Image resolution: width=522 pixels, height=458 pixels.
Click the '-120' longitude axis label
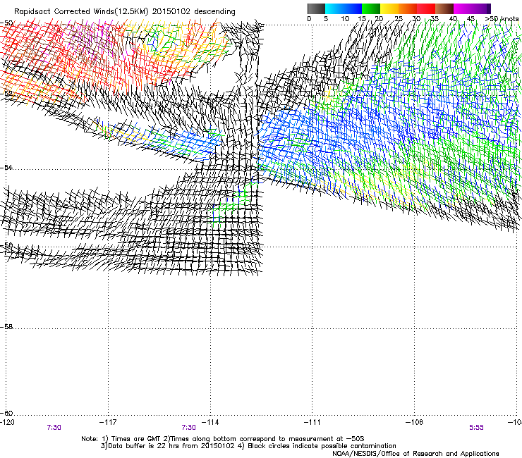tap(7, 422)
